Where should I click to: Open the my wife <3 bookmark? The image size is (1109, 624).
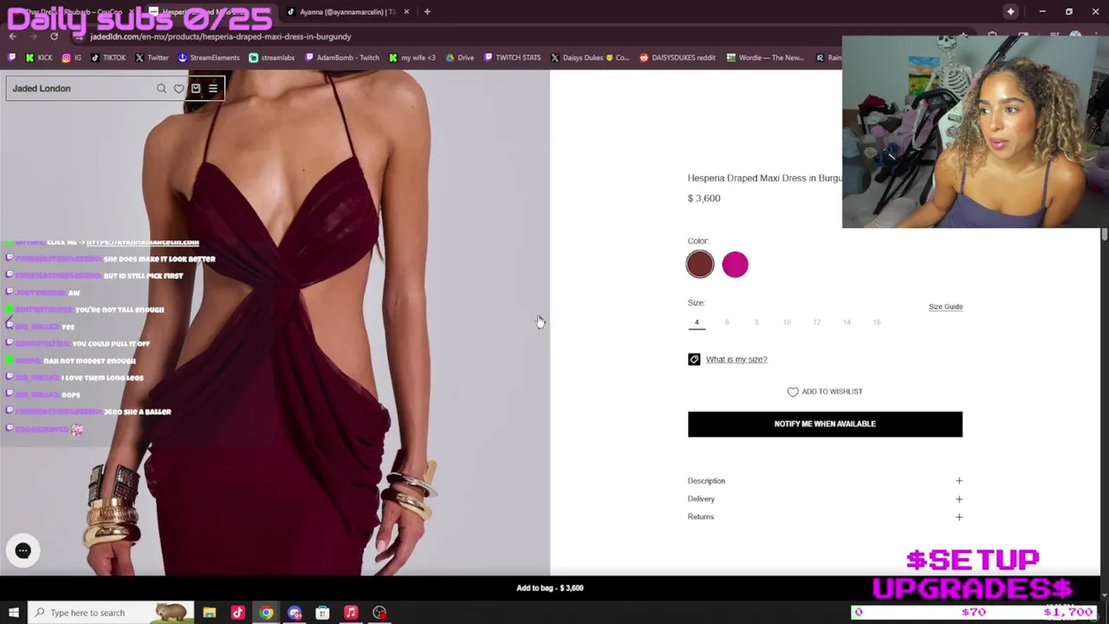[412, 58]
